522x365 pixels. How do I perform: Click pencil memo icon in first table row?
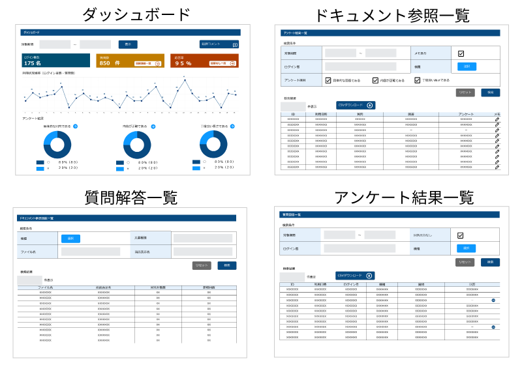497,120
